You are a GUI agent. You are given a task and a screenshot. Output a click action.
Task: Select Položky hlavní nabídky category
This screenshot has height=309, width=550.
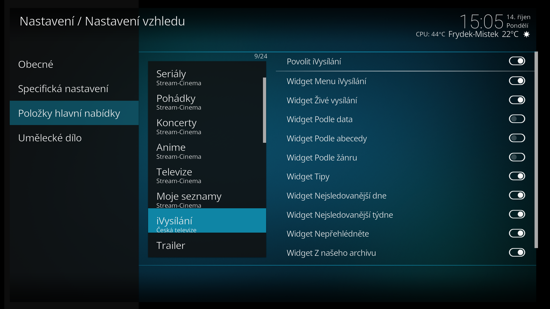pyautogui.click(x=74, y=113)
